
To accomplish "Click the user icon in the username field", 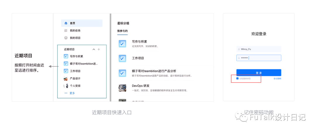I will (239, 49).
